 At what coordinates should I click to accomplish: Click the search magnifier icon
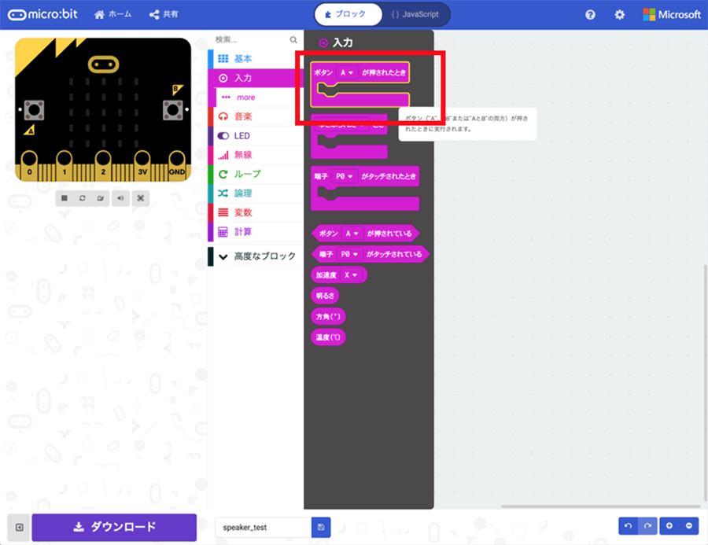tap(293, 40)
